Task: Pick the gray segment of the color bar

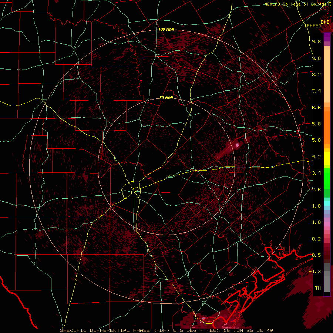Action: 327,278
